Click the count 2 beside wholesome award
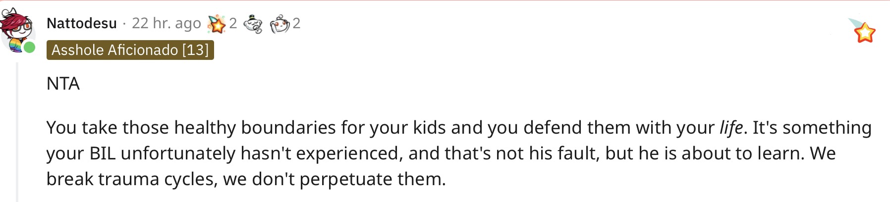Viewport: 890px width, 202px height. coord(296,23)
